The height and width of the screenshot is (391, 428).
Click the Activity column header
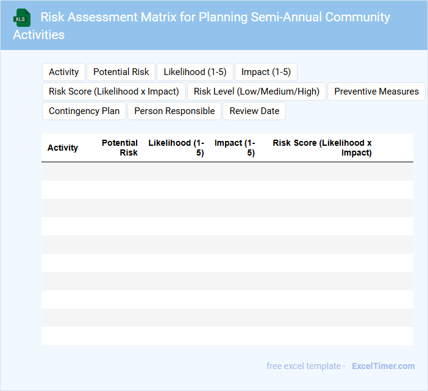click(63, 148)
